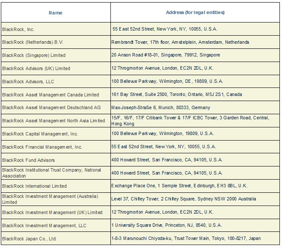Click the BlackRock Advisors, LLC cell
The image size is (282, 248).
tap(56, 82)
